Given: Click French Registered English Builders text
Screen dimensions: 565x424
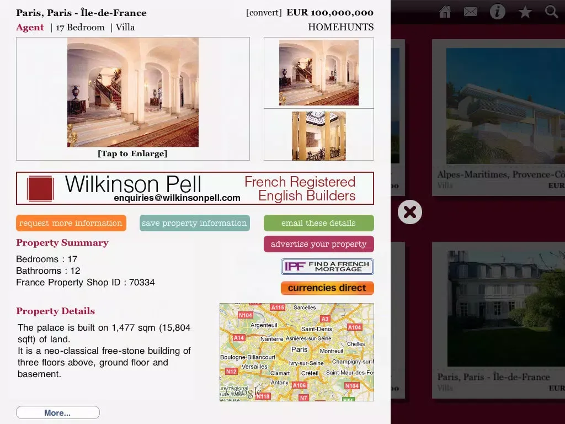Looking at the screenshot, I should tap(300, 189).
